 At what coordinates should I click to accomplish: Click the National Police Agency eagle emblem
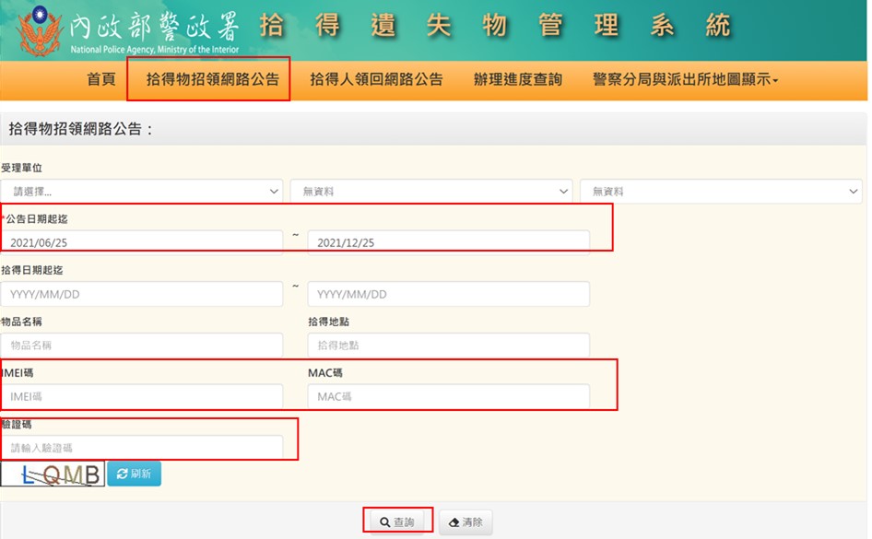(x=39, y=30)
